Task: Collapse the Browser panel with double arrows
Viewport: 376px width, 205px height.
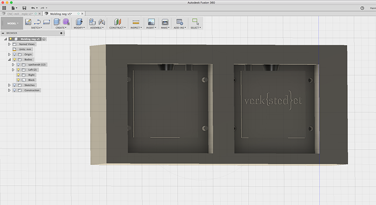Action: click(x=3, y=33)
